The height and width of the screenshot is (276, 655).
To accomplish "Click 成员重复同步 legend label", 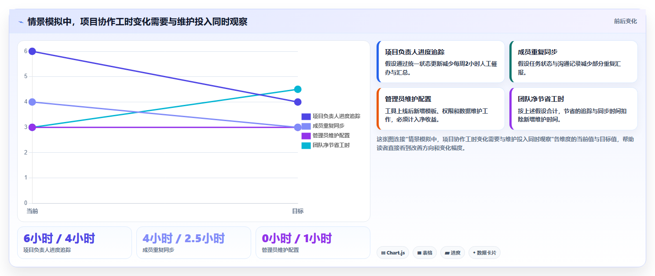I will 329,126.
